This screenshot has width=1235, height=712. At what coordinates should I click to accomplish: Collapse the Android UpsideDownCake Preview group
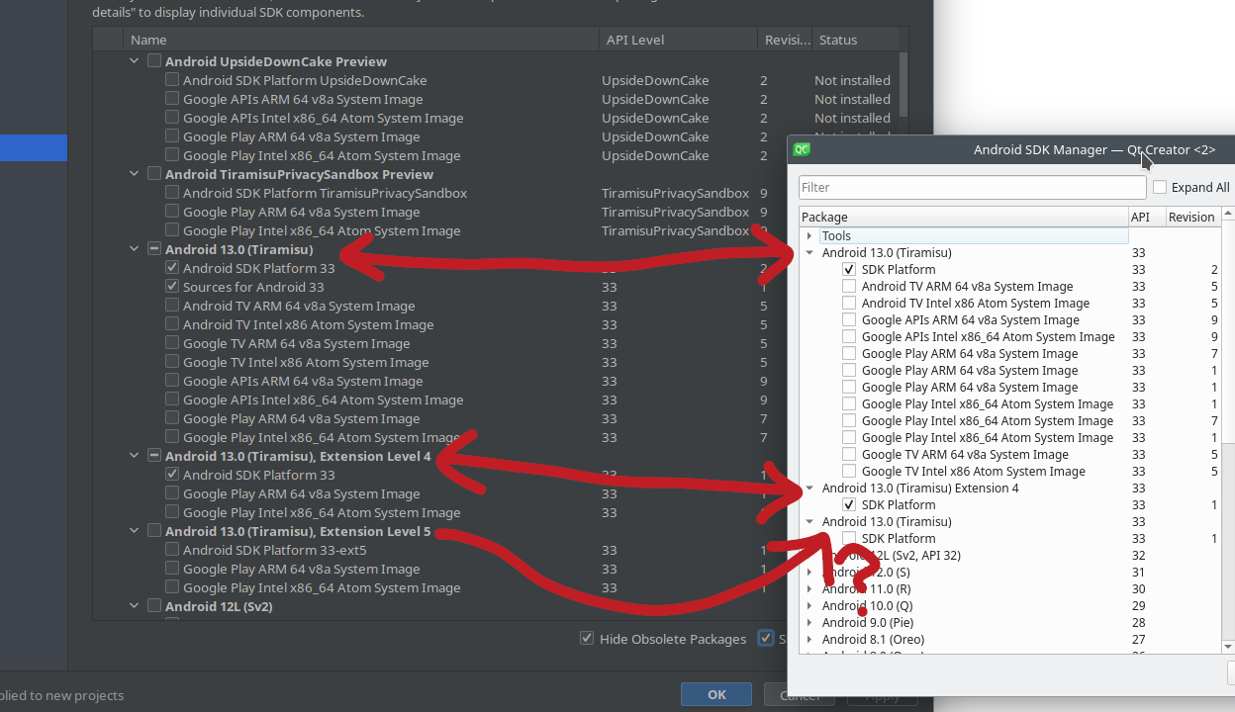(135, 61)
